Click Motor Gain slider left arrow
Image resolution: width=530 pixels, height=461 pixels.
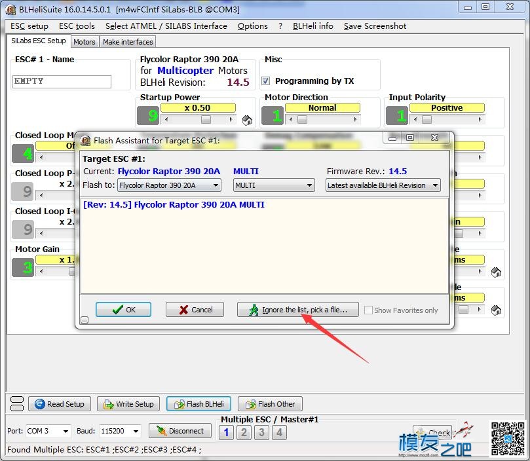point(41,271)
